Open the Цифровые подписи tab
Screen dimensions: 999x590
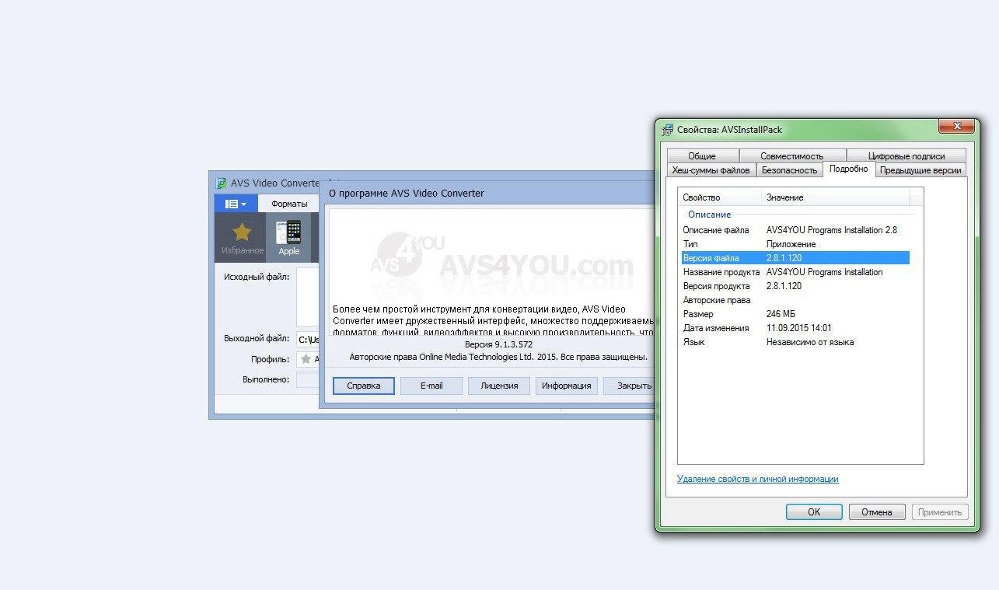[x=906, y=156]
